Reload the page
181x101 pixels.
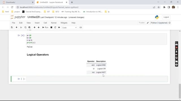click(x=12, y=7)
